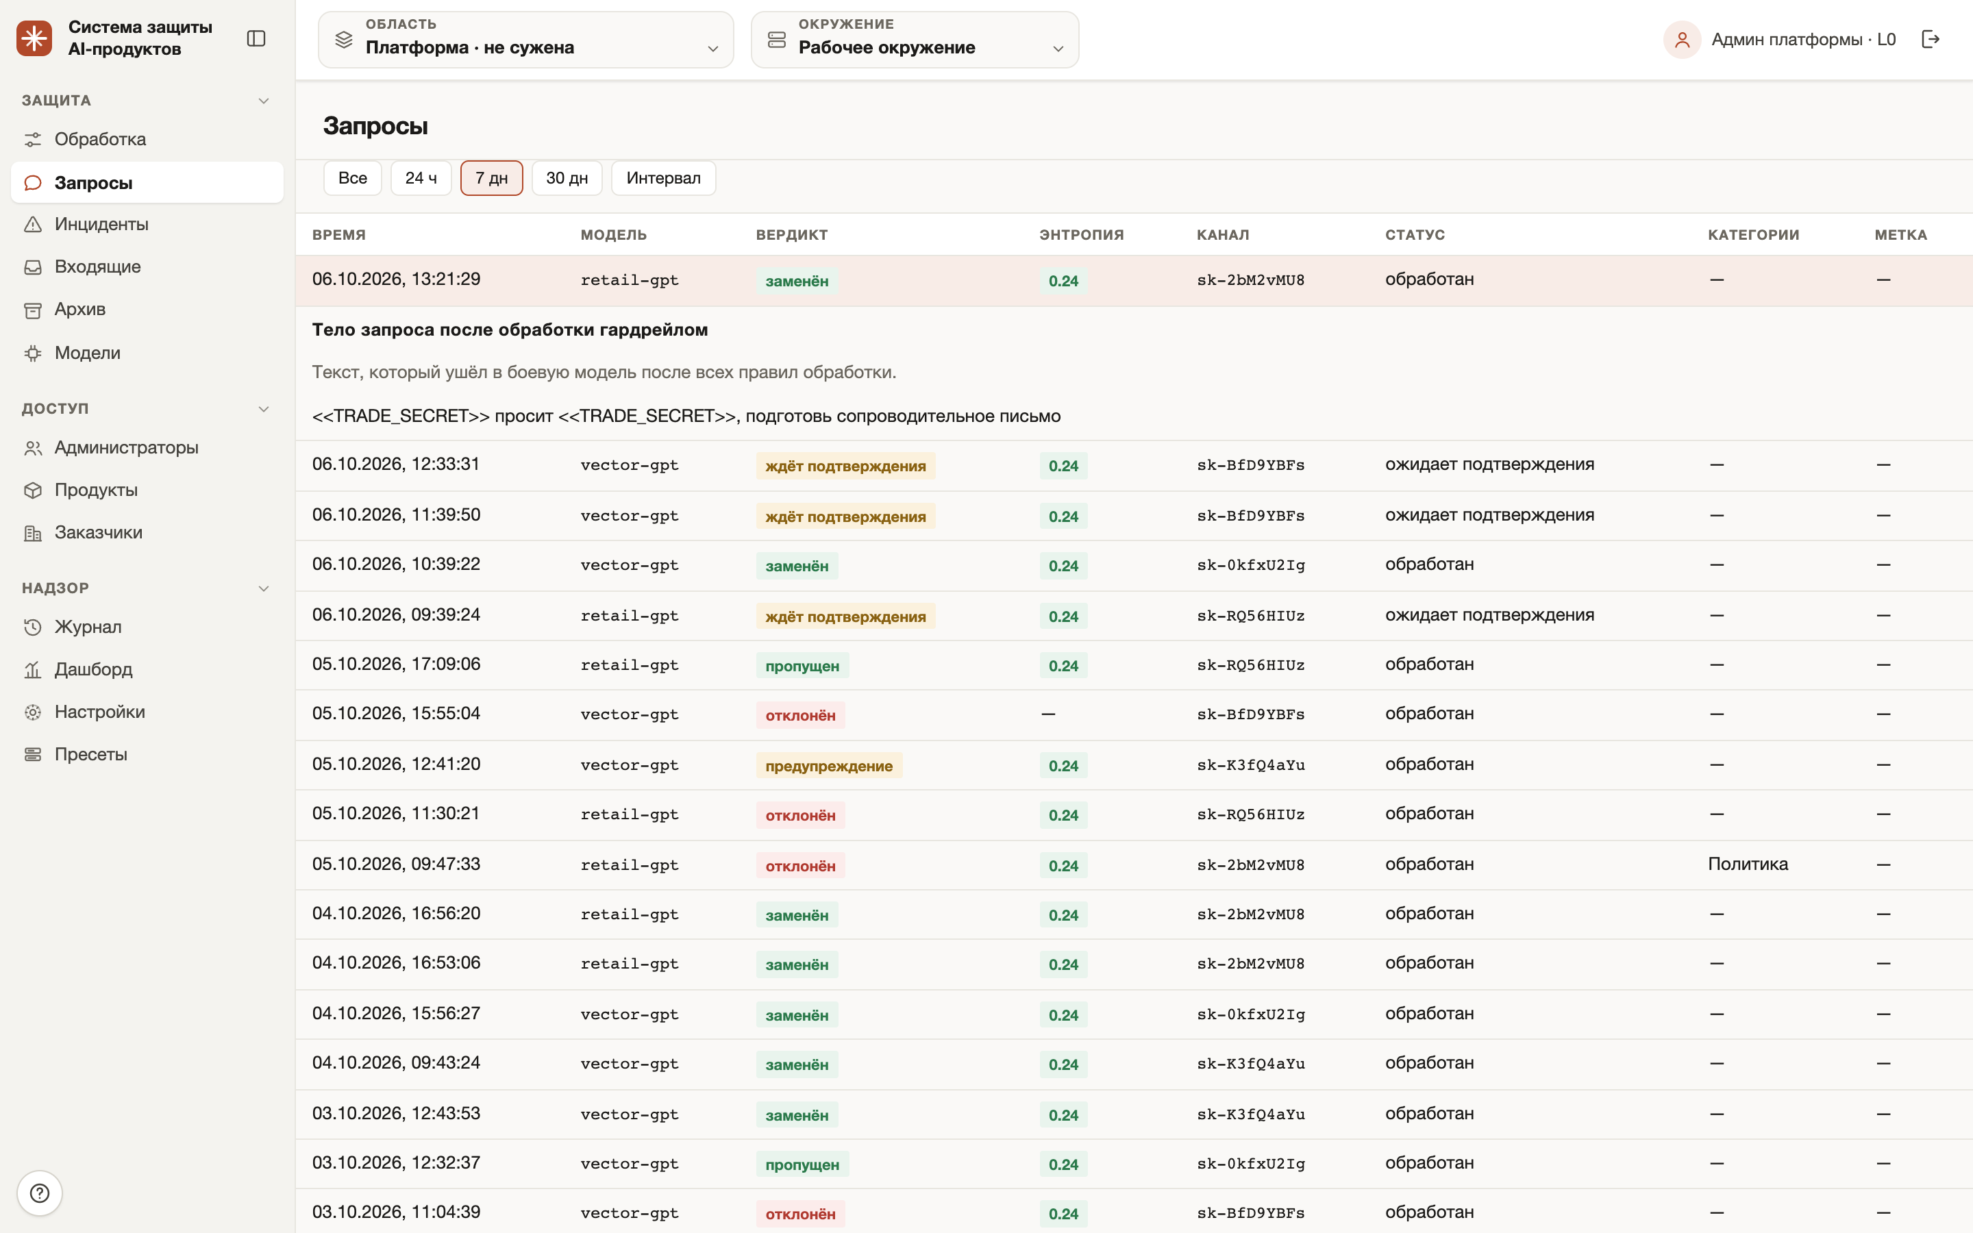Open the Интервал custom range filter
The height and width of the screenshot is (1233, 1973).
[664, 178]
